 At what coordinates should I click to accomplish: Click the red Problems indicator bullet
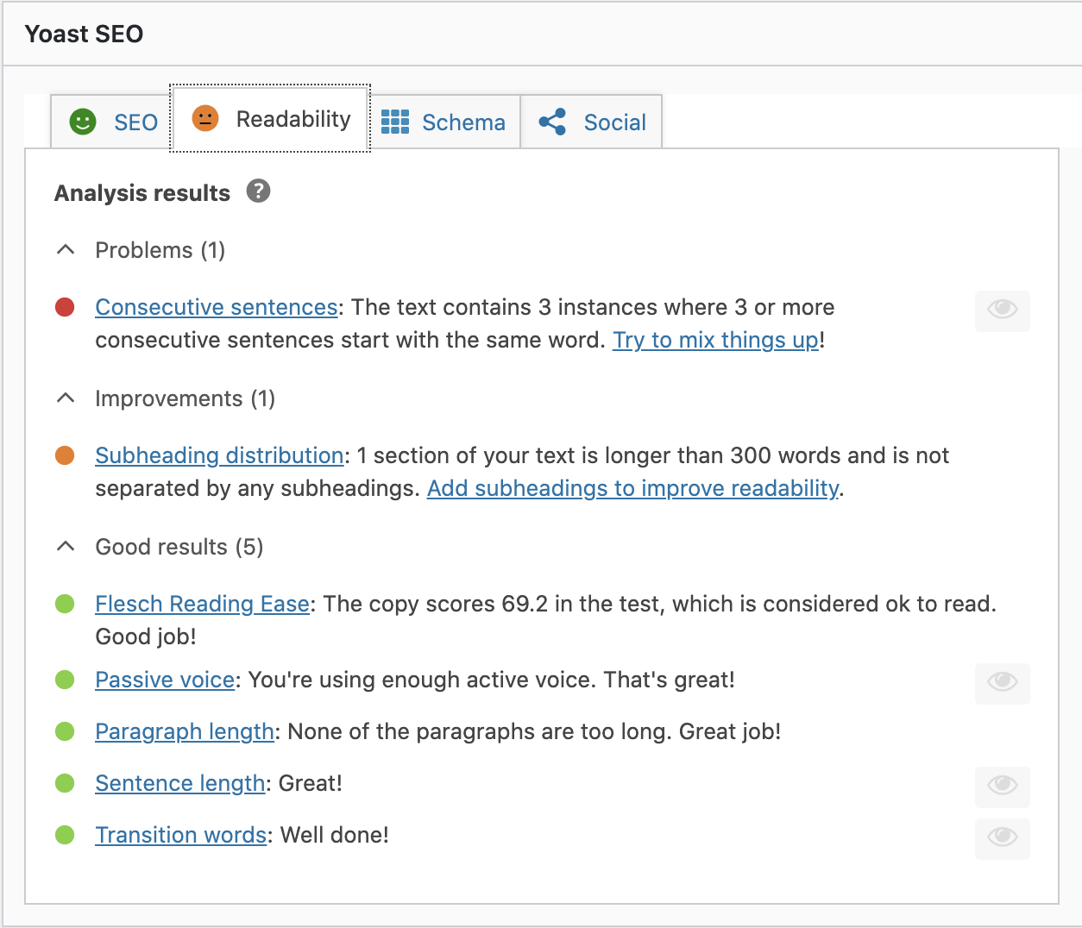coord(65,308)
